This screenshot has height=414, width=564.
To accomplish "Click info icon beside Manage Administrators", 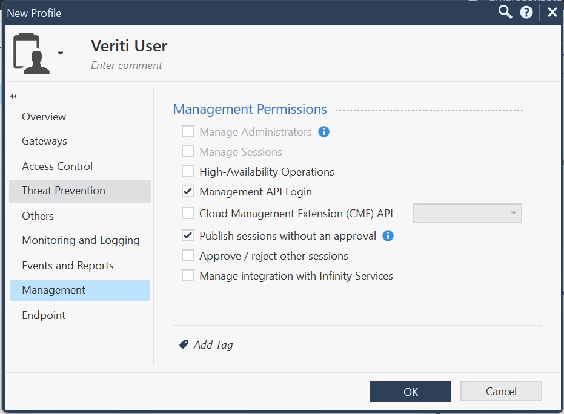I will [x=324, y=131].
